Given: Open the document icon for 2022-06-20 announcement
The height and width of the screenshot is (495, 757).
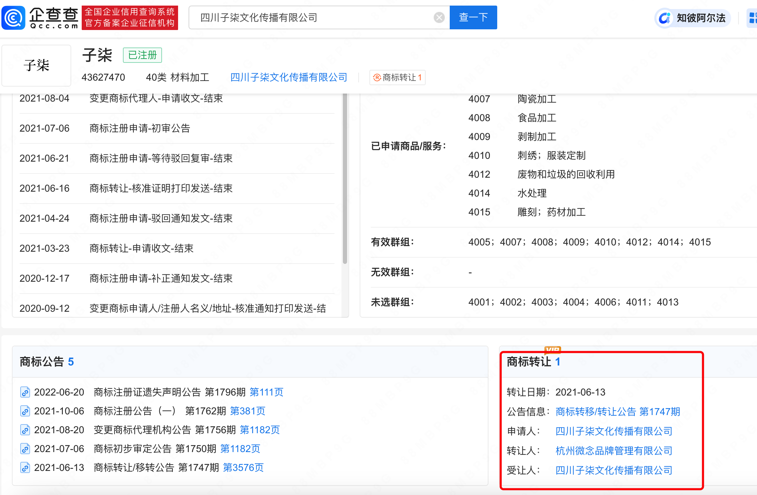Looking at the screenshot, I should (25, 392).
